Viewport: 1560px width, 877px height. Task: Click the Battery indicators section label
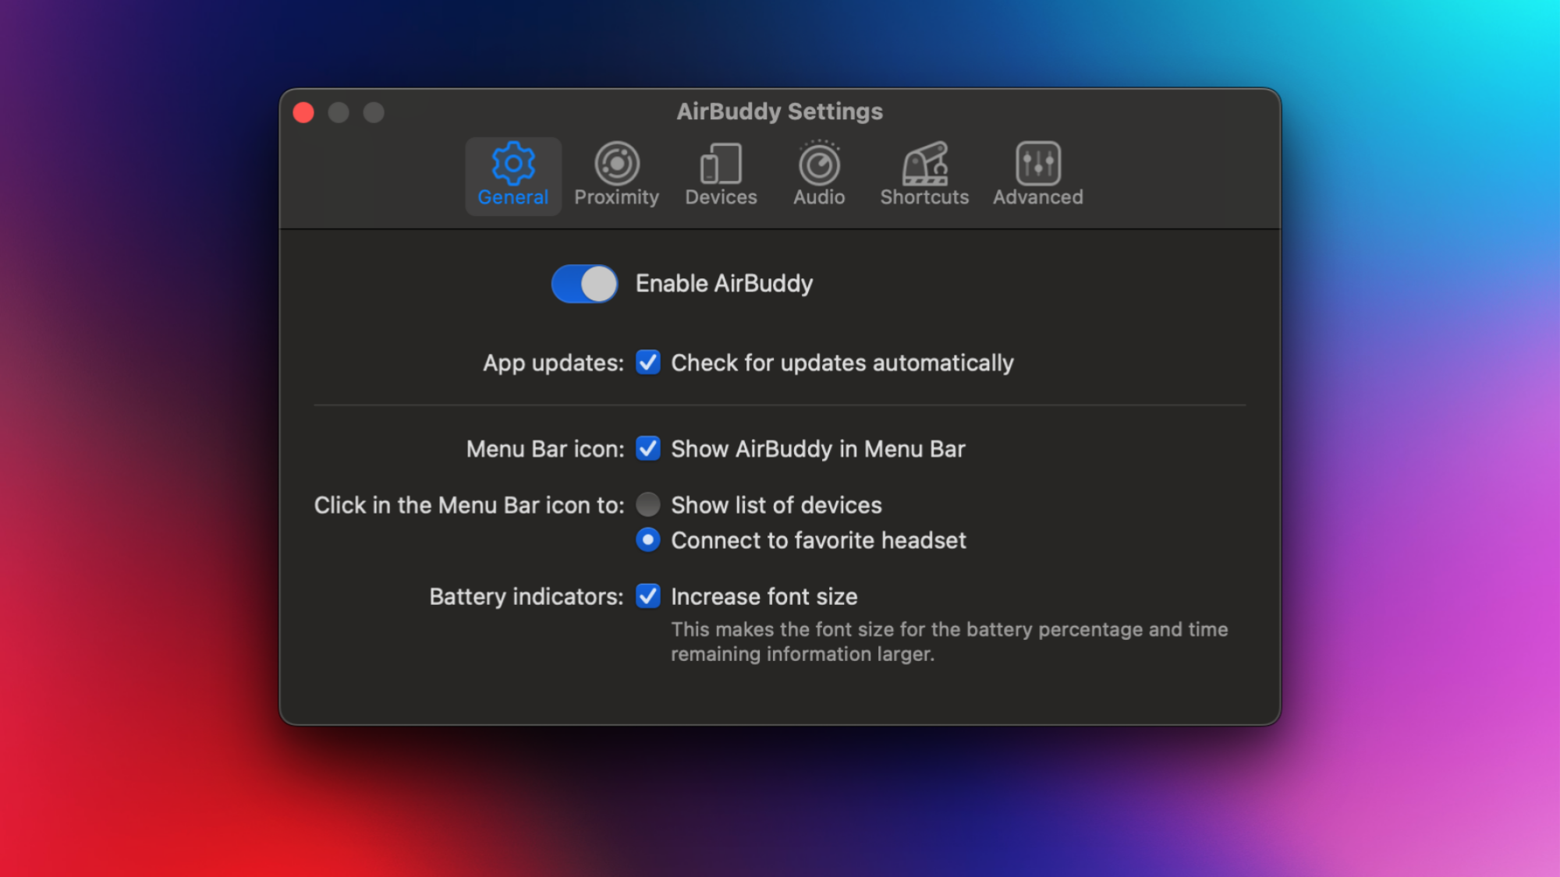(525, 596)
